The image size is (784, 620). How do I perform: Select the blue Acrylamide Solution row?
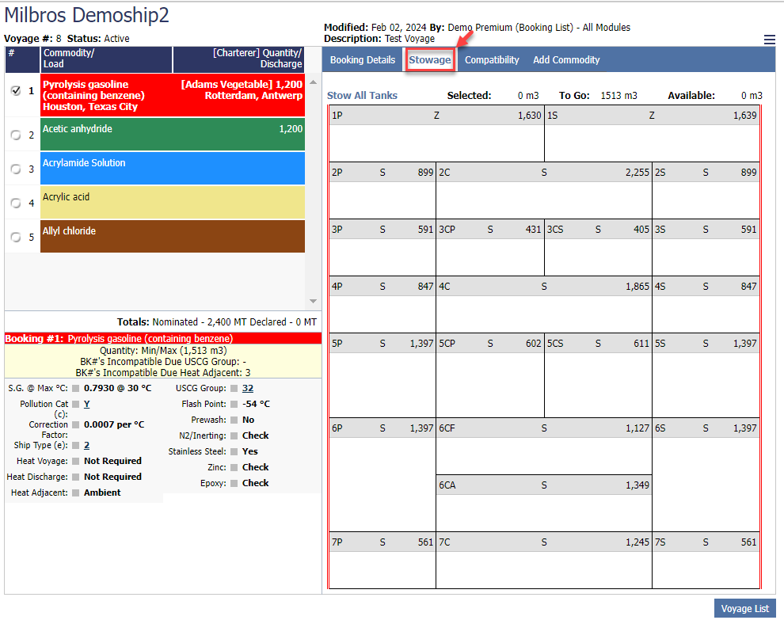pos(172,168)
